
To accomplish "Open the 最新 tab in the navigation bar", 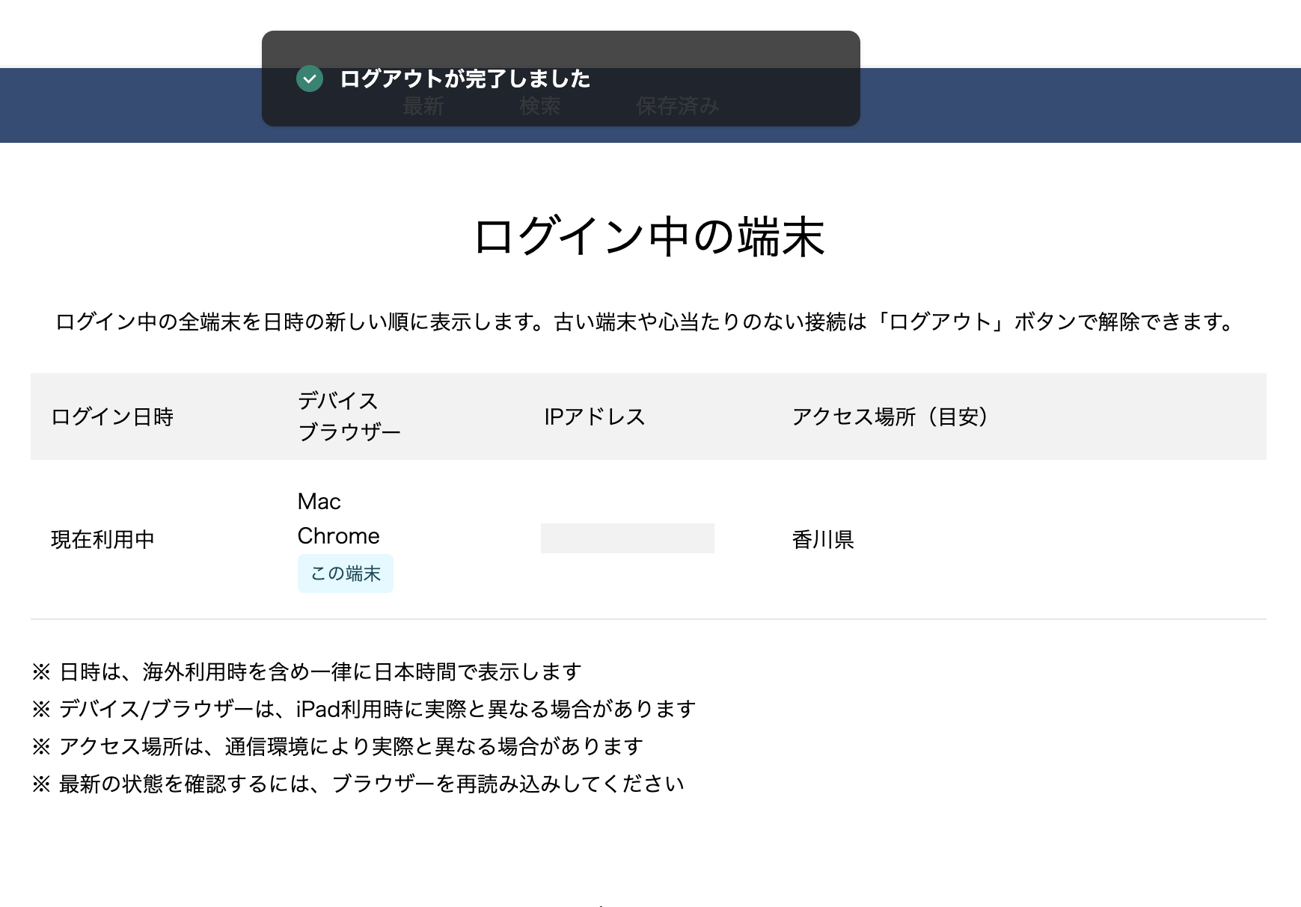I will [423, 106].
